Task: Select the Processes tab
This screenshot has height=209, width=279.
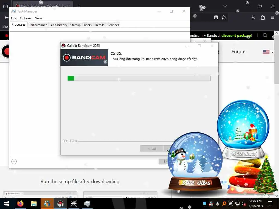Action: [x=18, y=24]
